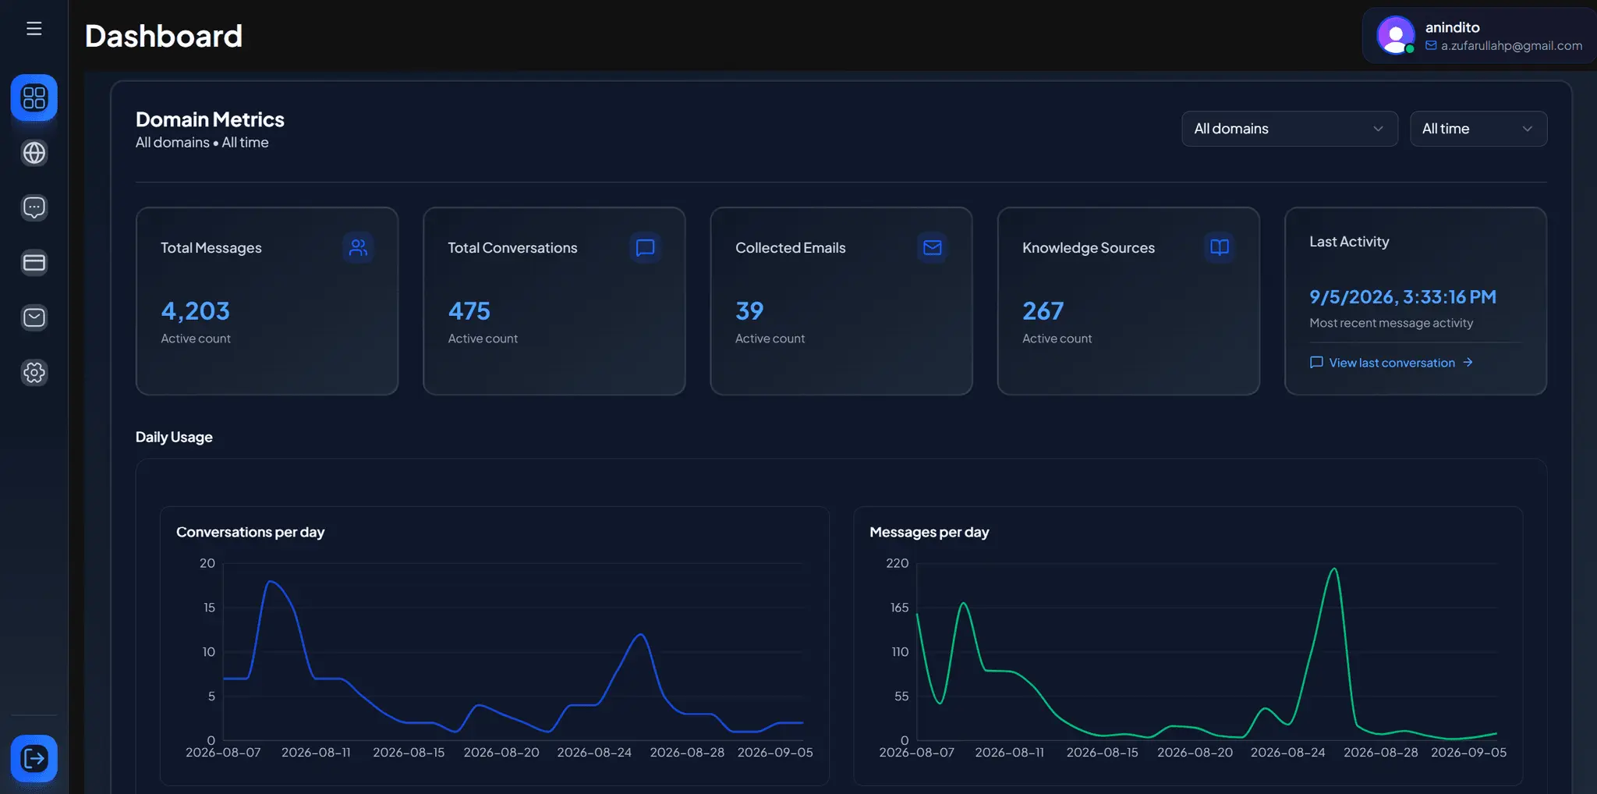Image resolution: width=1597 pixels, height=794 pixels.
Task: Click the anindito account name
Action: point(1452,27)
